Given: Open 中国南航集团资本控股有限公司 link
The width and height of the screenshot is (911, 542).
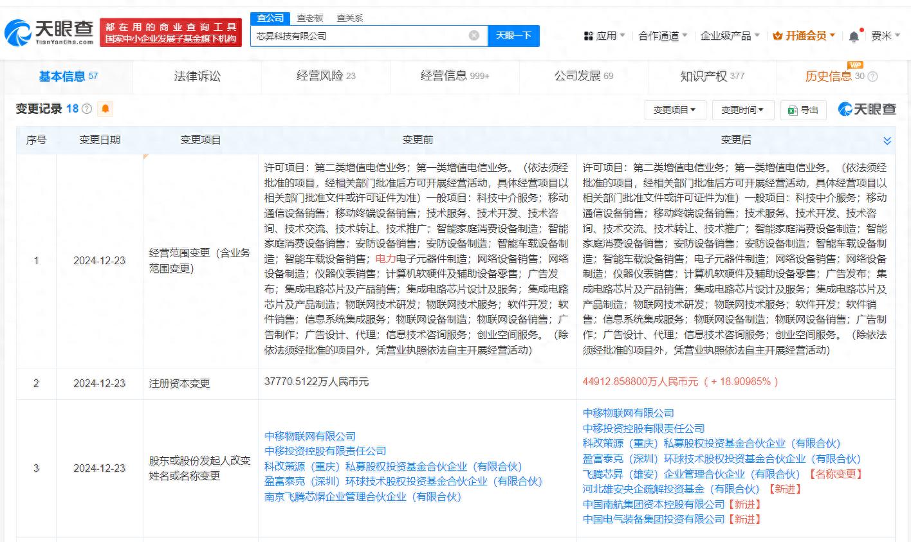Looking at the screenshot, I should pyautogui.click(x=654, y=504).
